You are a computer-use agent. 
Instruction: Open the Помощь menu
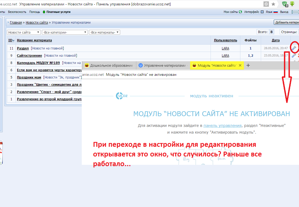coord(34,12)
